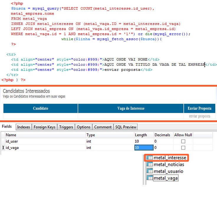Select the metal_usuario table in list
The image size is (217, 207).
tap(168, 171)
